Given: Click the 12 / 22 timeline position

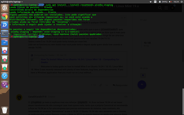Looking at the screenshot, I should click(x=147, y=43).
